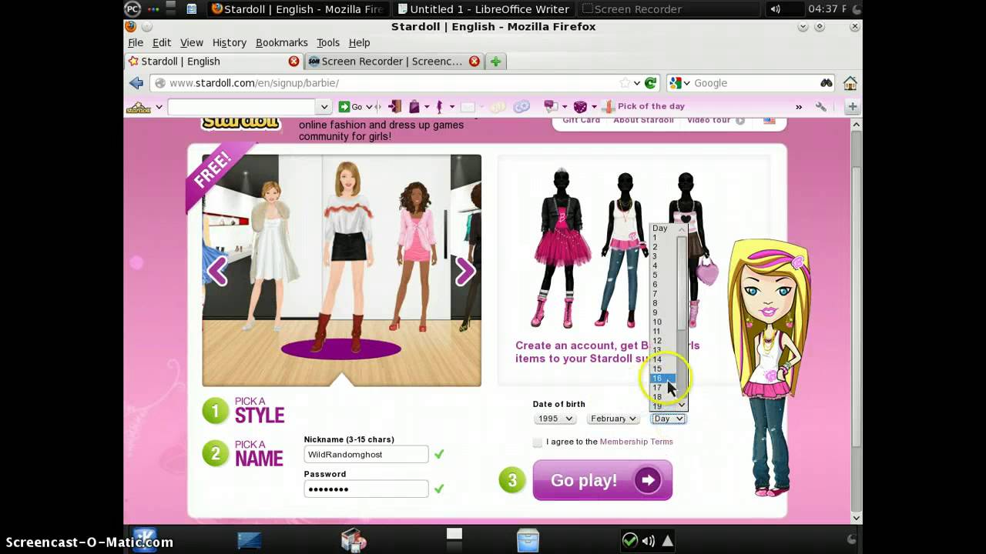
Task: Open the K menu launcher icon
Action: (x=145, y=540)
